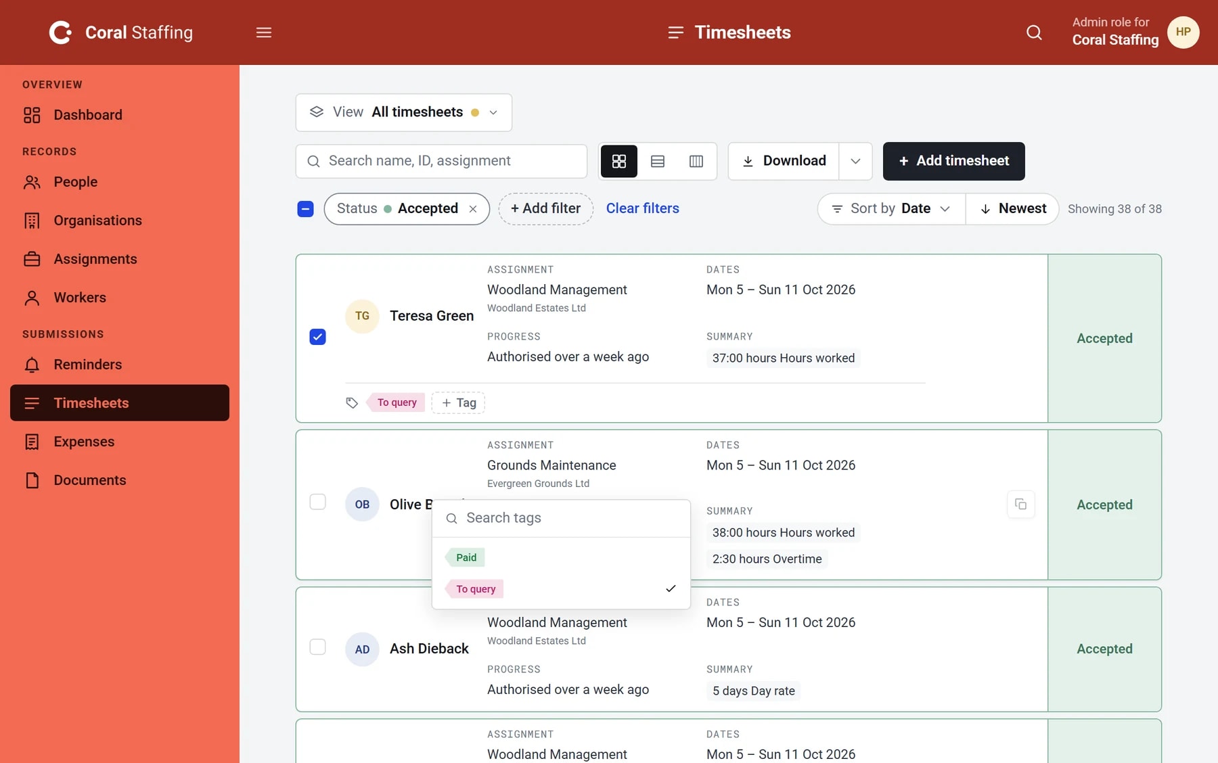The image size is (1218, 763).
Task: Open the HP user avatar menu
Action: click(1183, 32)
